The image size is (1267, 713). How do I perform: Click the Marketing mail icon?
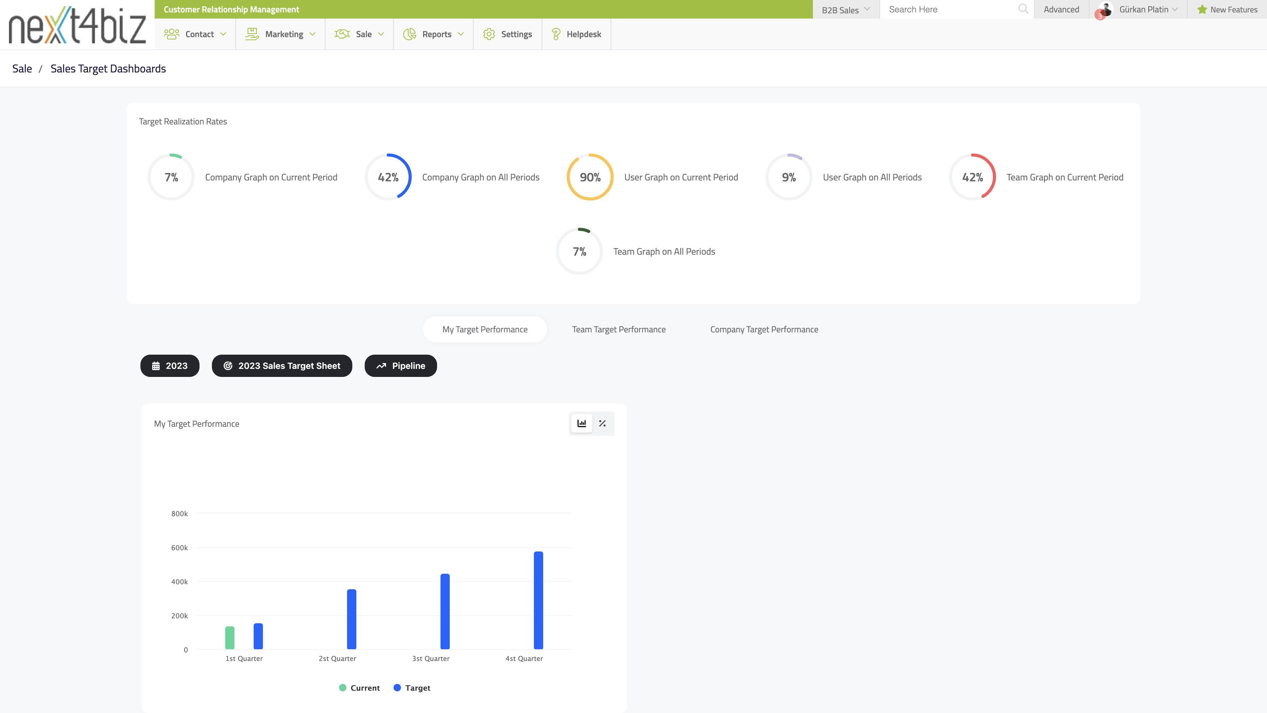click(x=251, y=33)
